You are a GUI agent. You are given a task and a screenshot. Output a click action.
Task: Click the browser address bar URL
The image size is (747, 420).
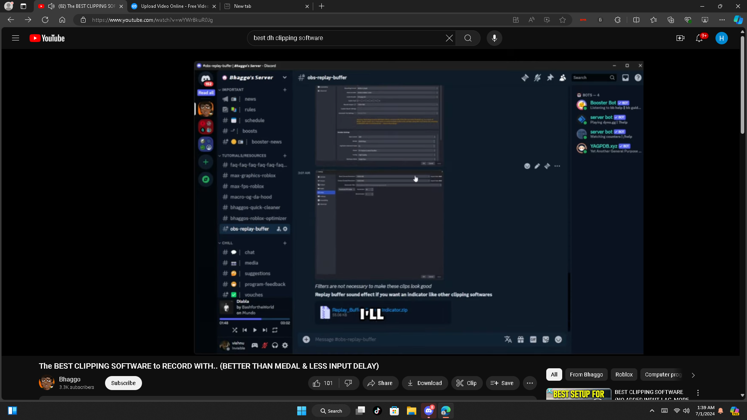[153, 20]
